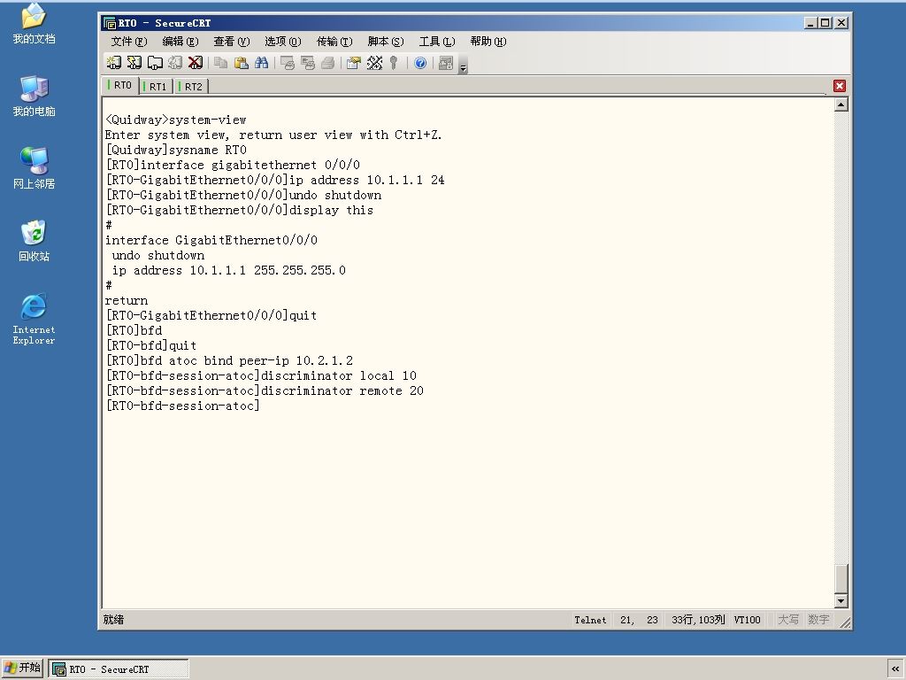The height and width of the screenshot is (680, 906).
Task: Click the return line in terminal
Action: click(x=127, y=301)
